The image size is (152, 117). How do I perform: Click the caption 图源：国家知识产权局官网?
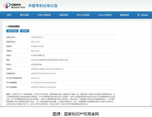pyautogui.click(x=76, y=114)
